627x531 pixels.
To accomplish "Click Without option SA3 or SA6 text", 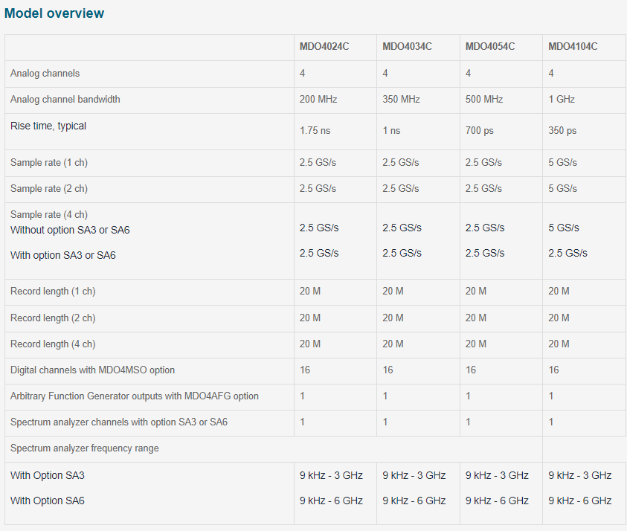I will click(x=70, y=230).
